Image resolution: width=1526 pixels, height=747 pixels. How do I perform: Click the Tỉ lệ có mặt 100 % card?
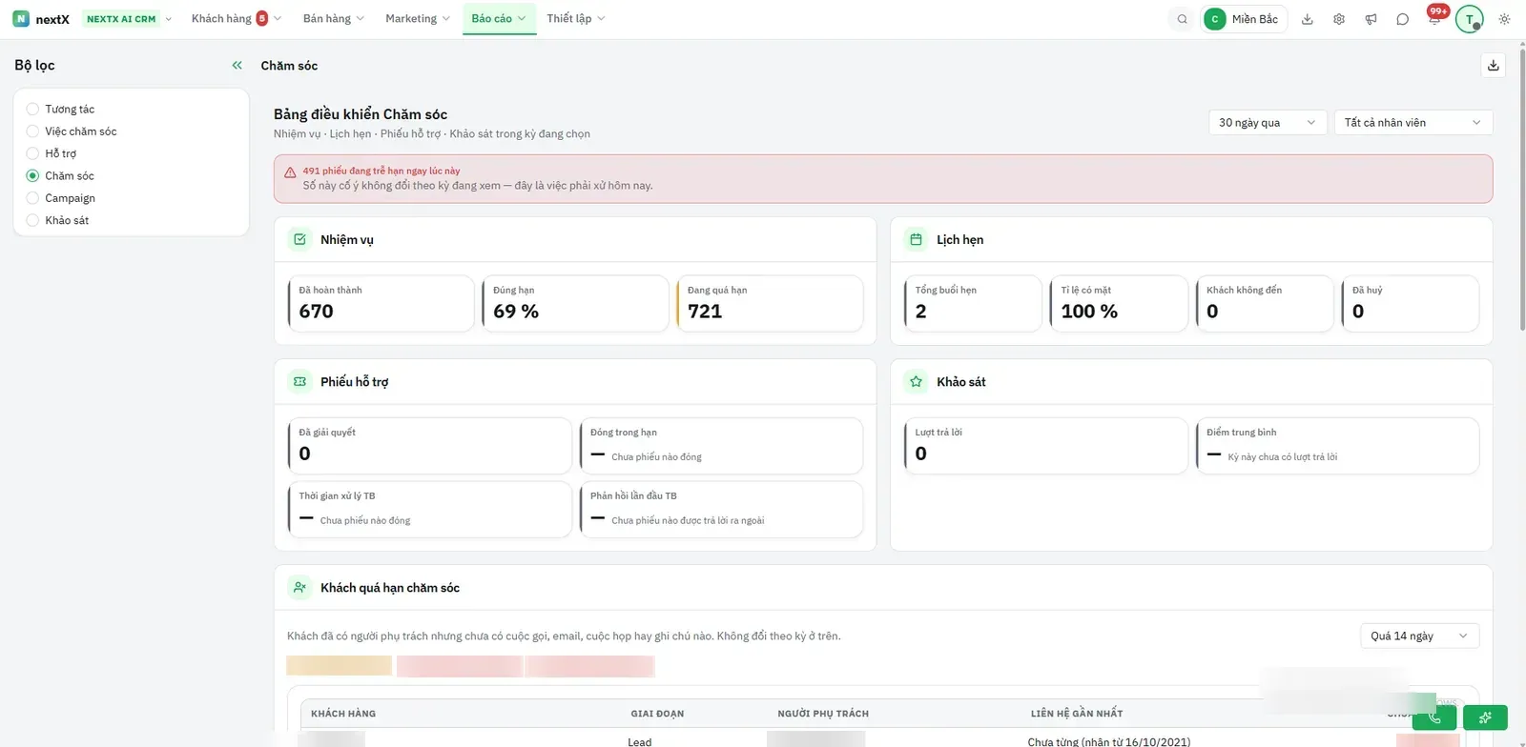(x=1119, y=304)
